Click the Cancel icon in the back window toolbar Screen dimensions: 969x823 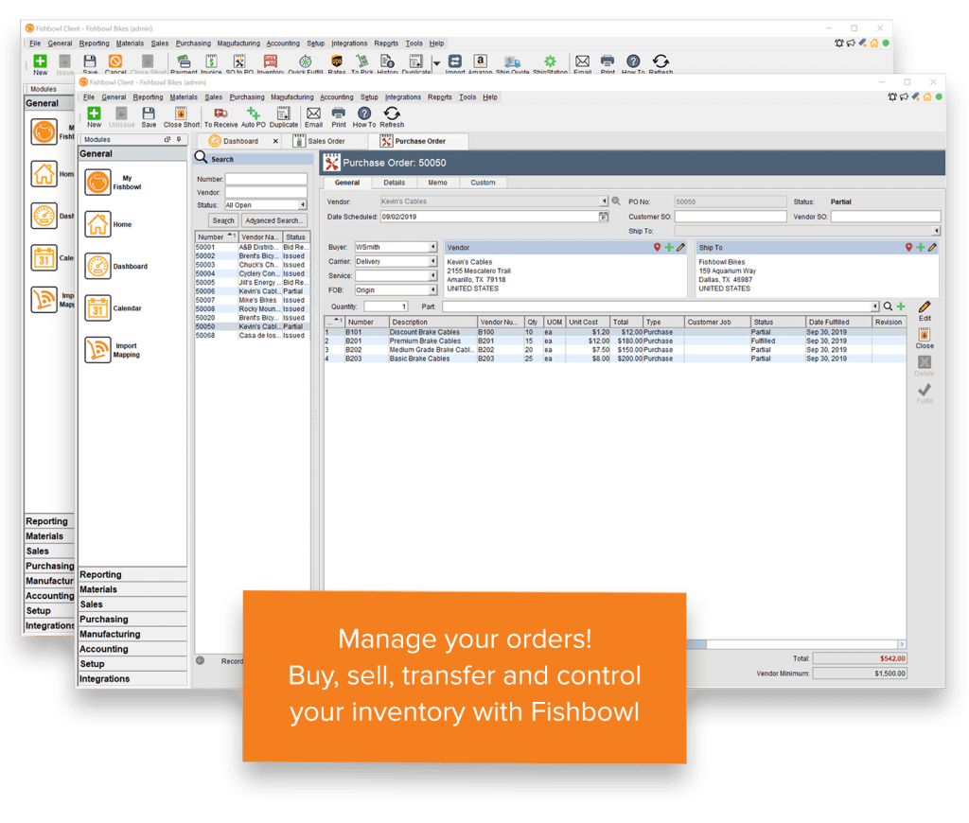(x=115, y=64)
